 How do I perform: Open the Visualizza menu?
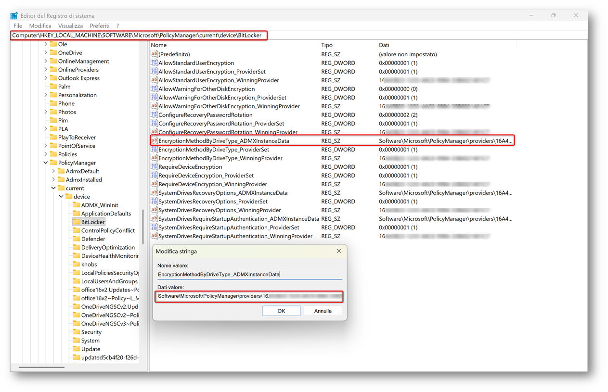70,25
